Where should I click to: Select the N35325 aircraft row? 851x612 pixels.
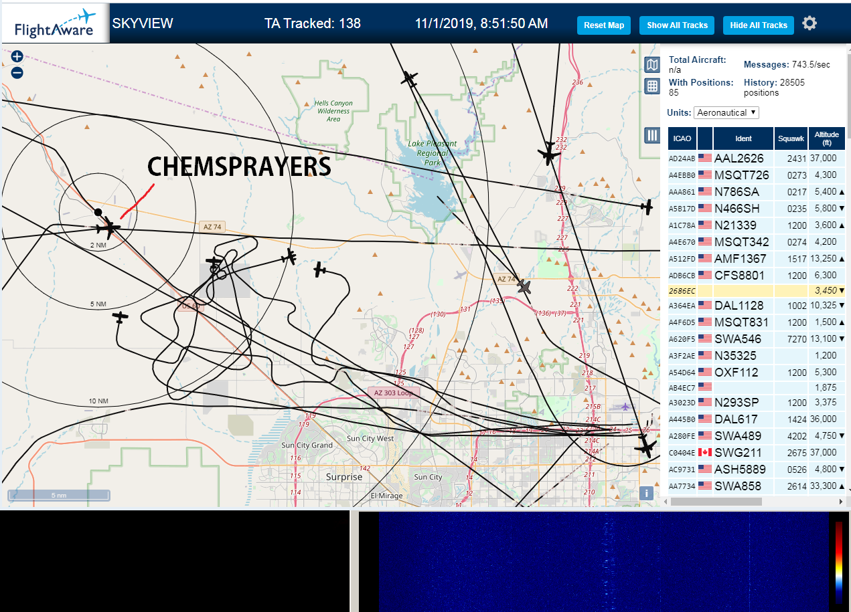[757, 356]
